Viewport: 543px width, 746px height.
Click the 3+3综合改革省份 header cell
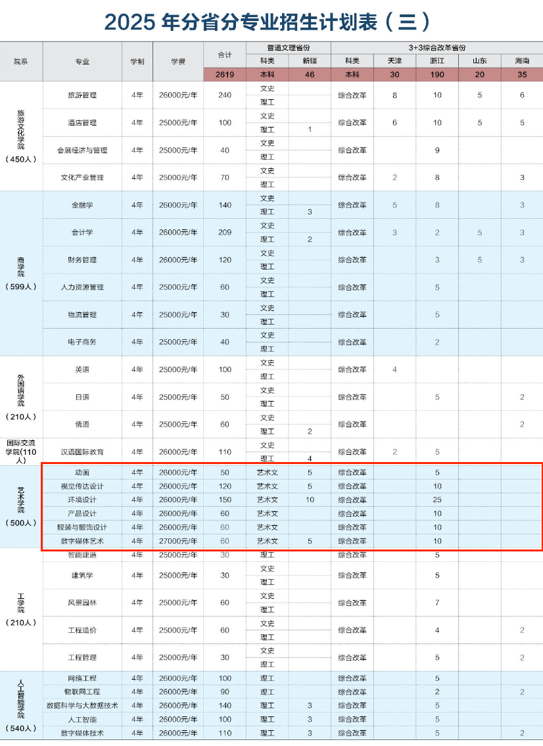pyautogui.click(x=437, y=48)
